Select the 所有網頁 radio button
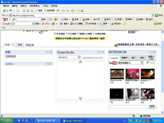This screenshot has width=164, height=123. [55, 34]
